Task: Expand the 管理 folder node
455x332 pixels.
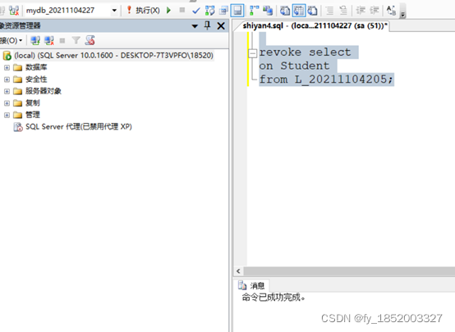Action: tap(7, 115)
